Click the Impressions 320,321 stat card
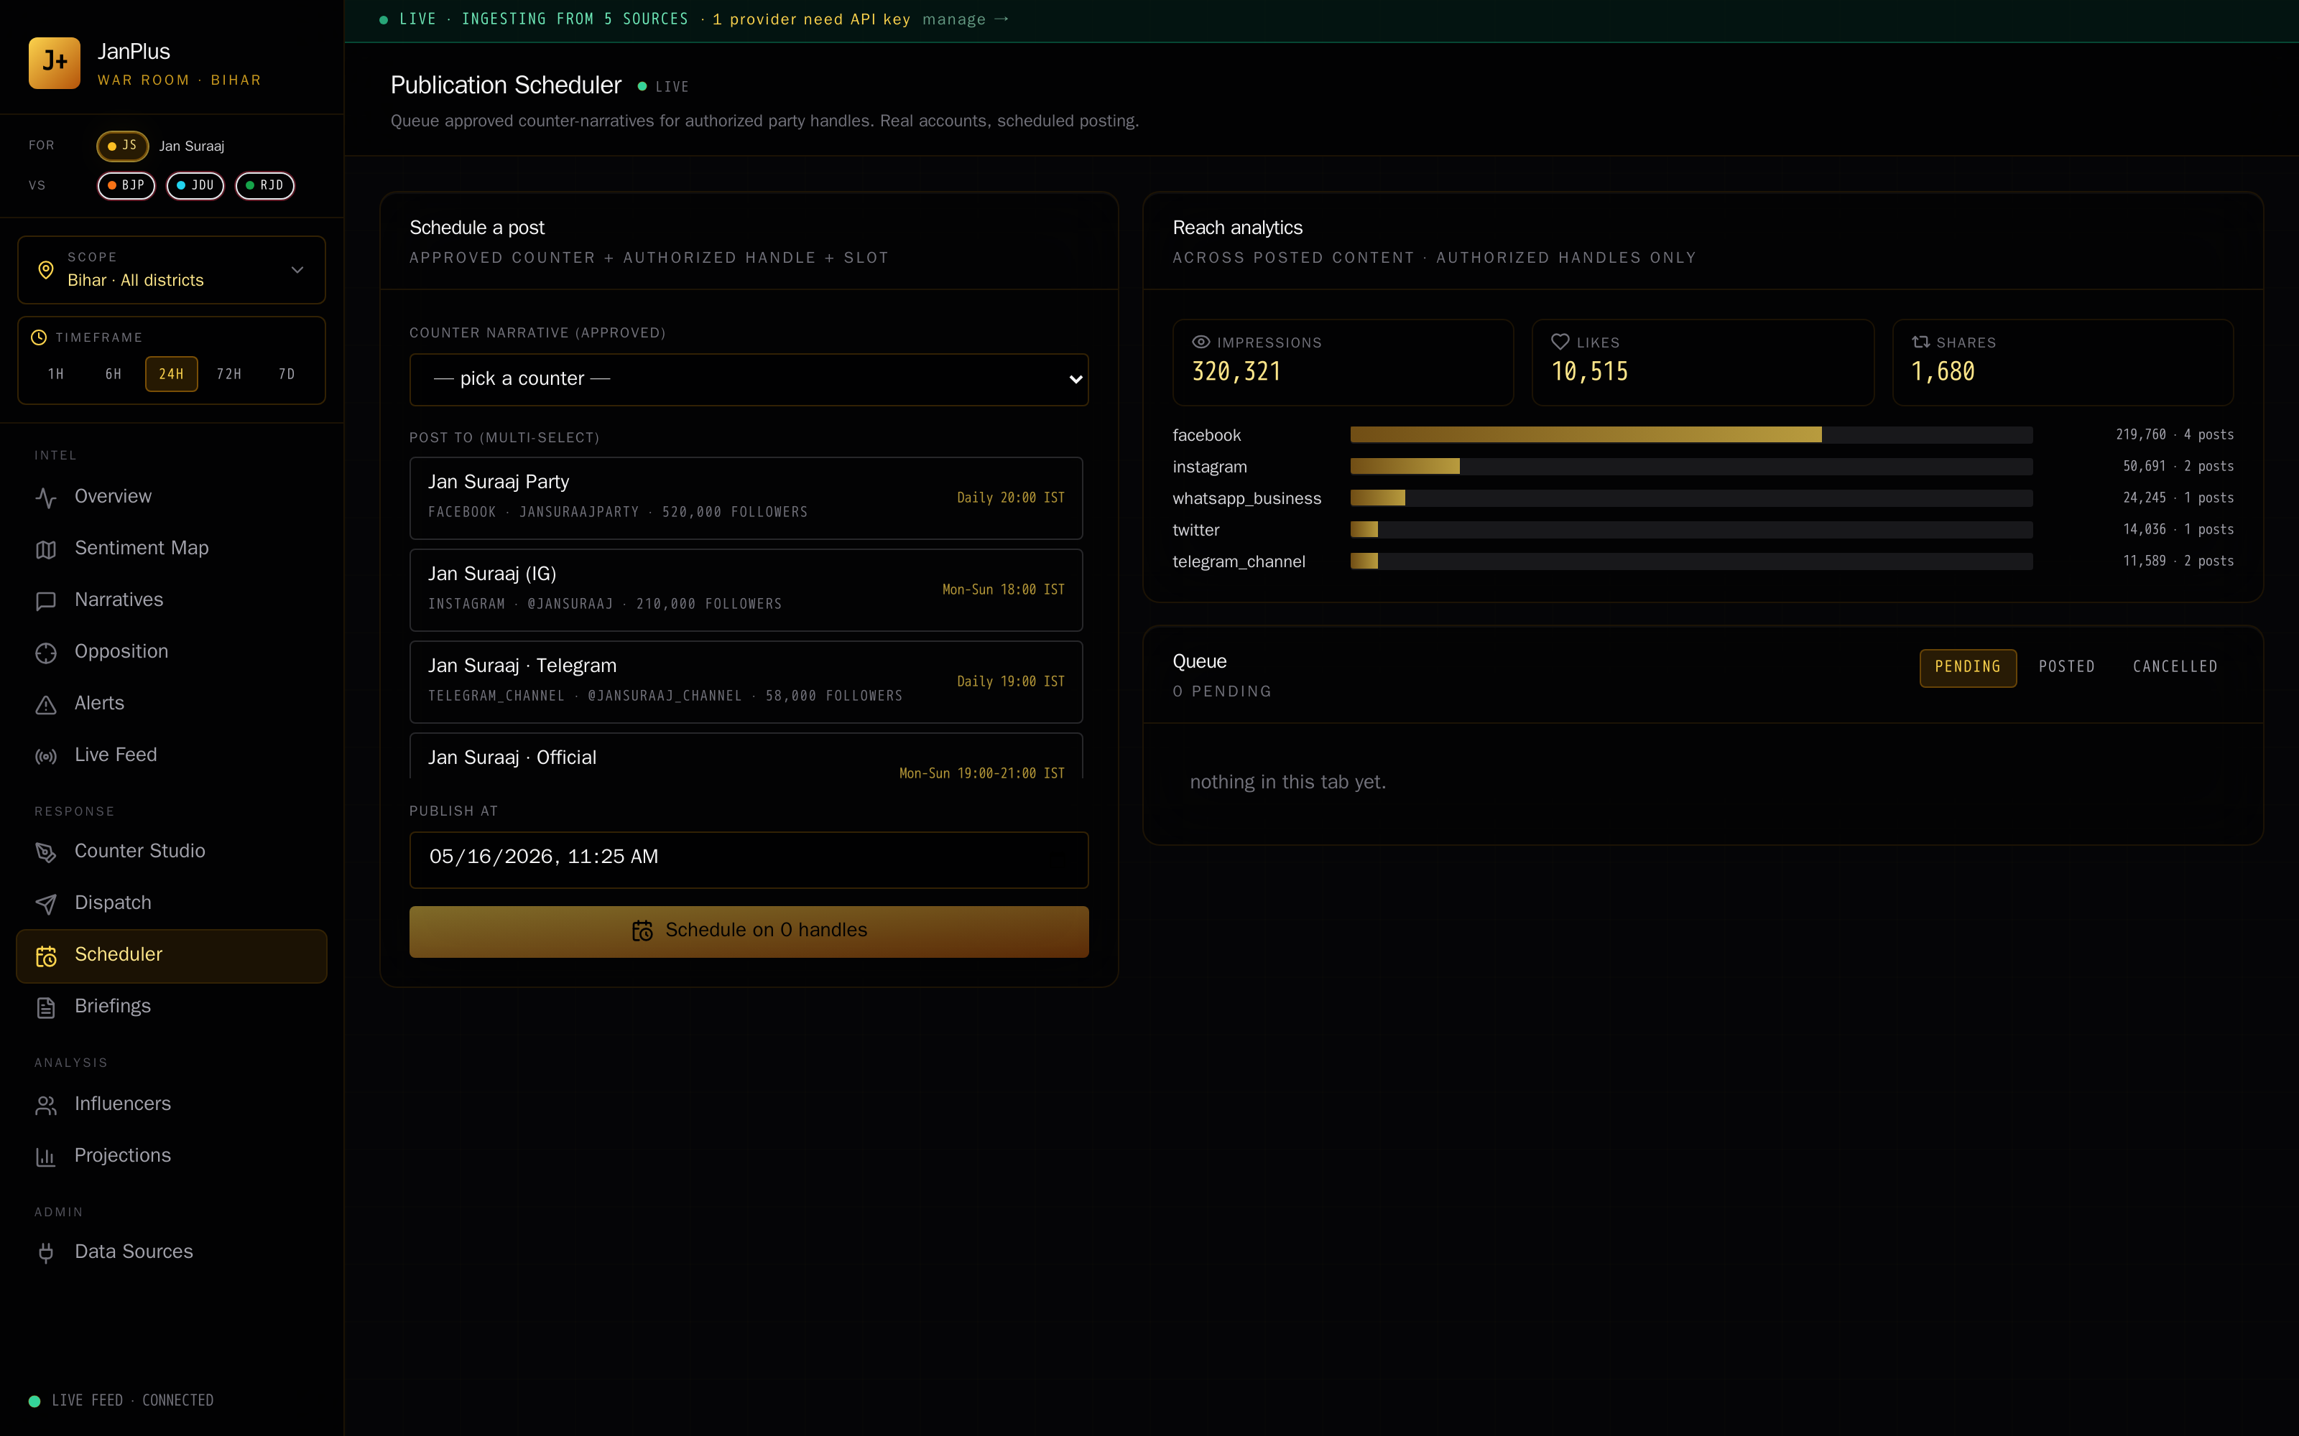Screen dimensions: 2299x1436 click(x=1342, y=363)
